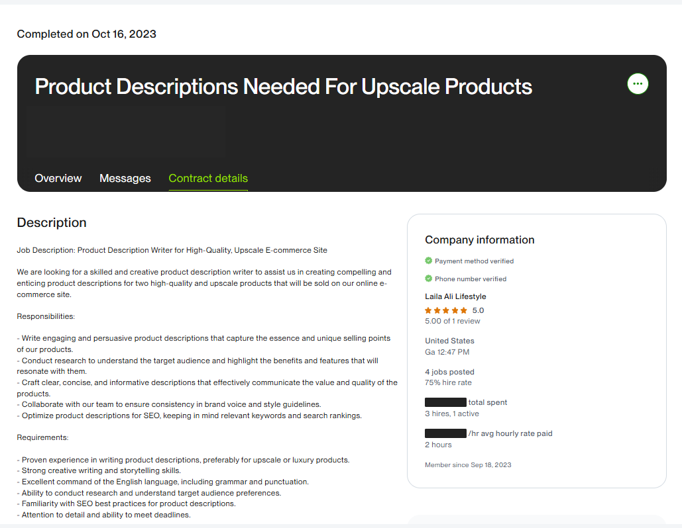
Task: Open the three-dot more options menu
Action: coord(638,84)
